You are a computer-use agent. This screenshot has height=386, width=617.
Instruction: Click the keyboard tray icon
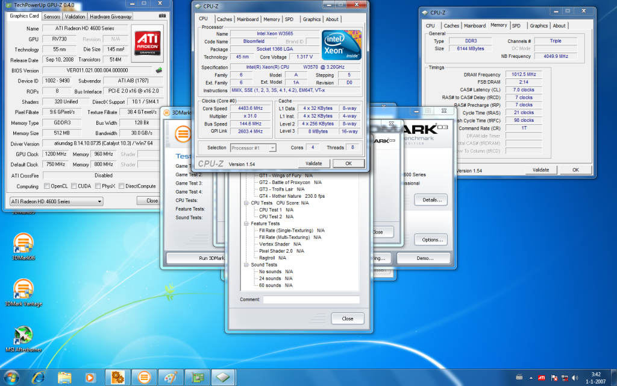coord(519,377)
